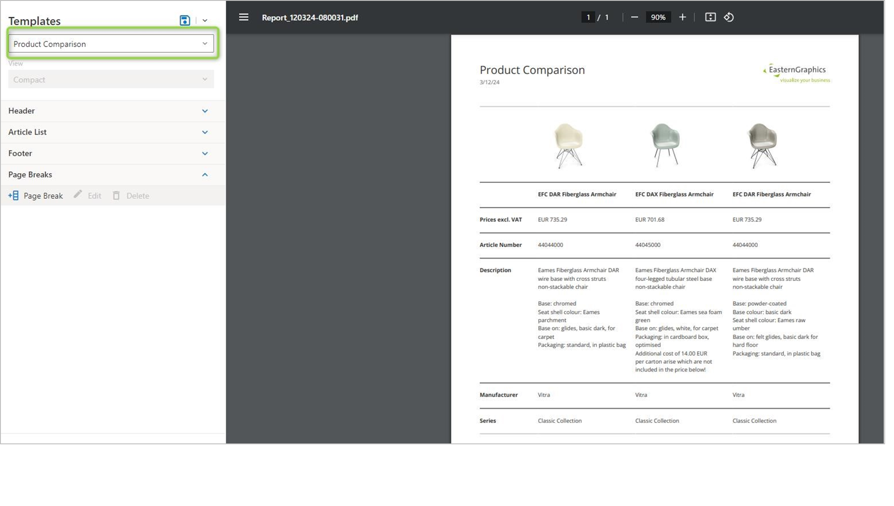The width and height of the screenshot is (894, 506).
Task: Open the save options arrow beside the save icon
Action: click(205, 20)
